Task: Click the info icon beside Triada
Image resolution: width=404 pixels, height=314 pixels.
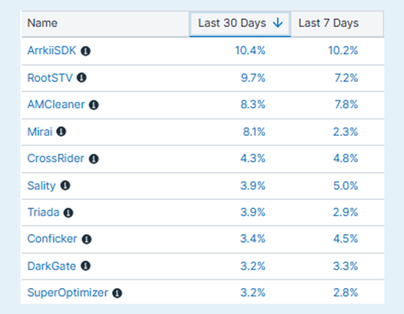Action: coord(68,213)
